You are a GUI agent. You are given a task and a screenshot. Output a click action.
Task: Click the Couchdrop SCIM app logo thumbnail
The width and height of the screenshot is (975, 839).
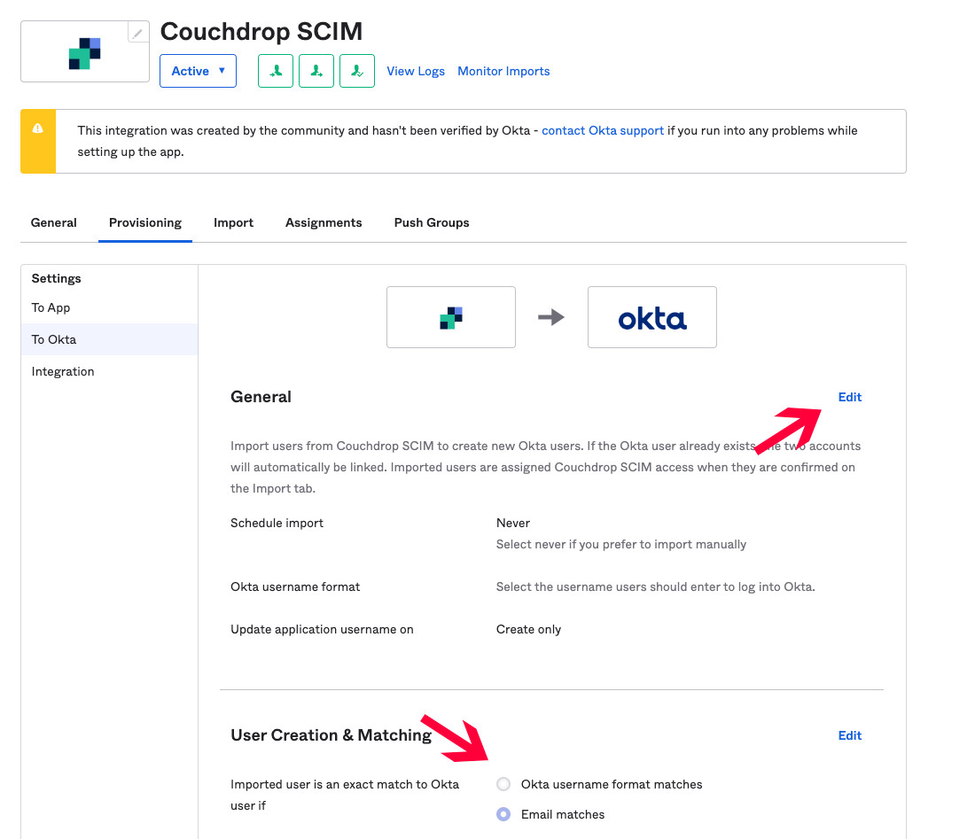pyautogui.click(x=84, y=53)
